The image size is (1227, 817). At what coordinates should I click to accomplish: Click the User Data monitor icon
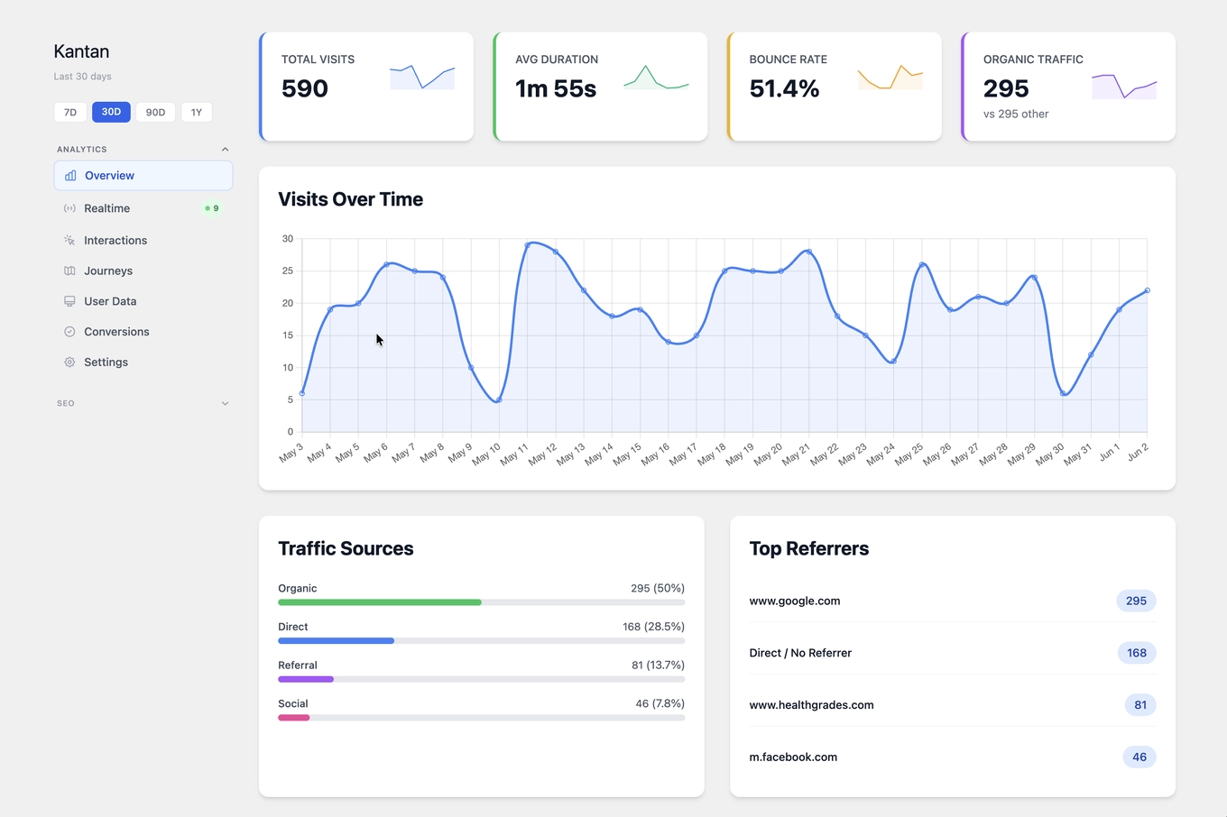[x=69, y=301]
